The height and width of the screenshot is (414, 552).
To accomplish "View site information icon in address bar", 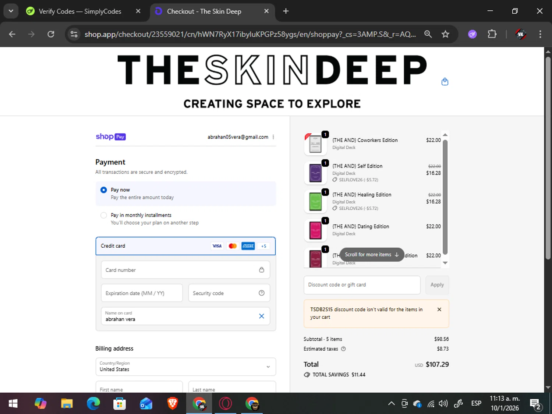I will pos(74,34).
